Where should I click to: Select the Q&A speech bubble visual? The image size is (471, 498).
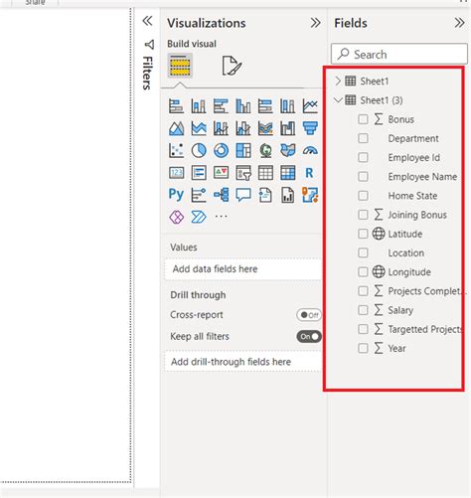(x=243, y=195)
